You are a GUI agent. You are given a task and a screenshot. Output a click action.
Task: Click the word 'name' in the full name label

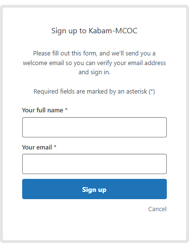(55, 110)
